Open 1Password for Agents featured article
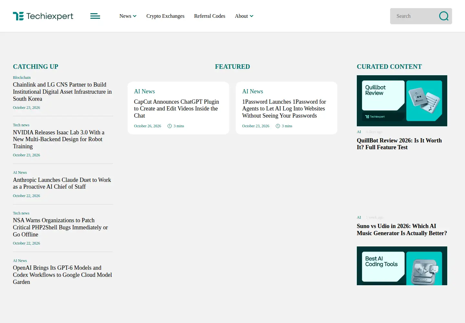Screen dimensions: 465x323 [x=284, y=109]
